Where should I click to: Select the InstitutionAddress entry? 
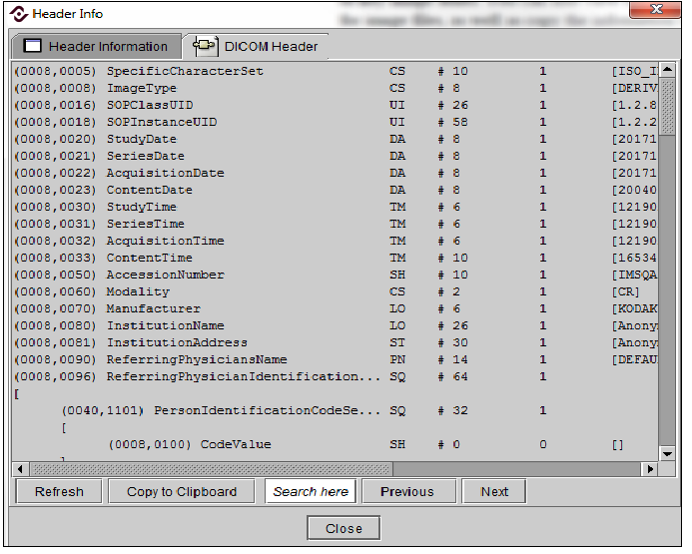(336, 342)
